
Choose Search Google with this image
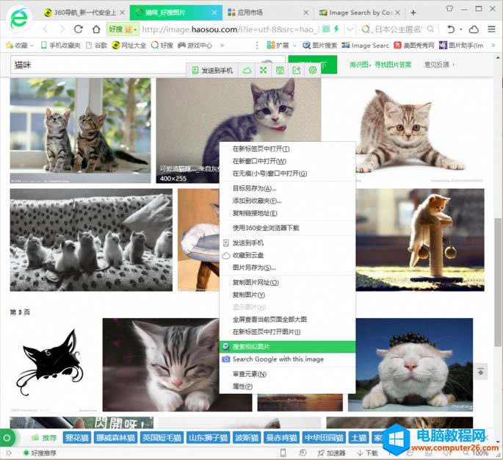278,359
